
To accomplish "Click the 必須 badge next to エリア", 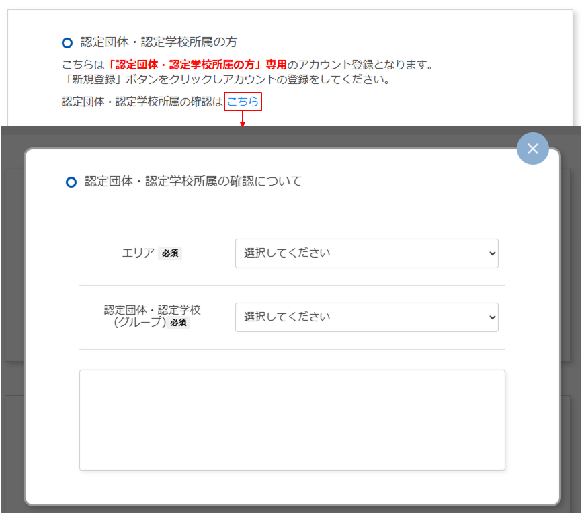I will [170, 254].
